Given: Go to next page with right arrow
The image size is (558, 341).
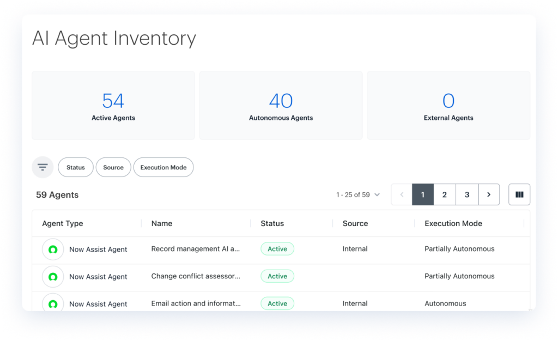Looking at the screenshot, I should pyautogui.click(x=489, y=194).
